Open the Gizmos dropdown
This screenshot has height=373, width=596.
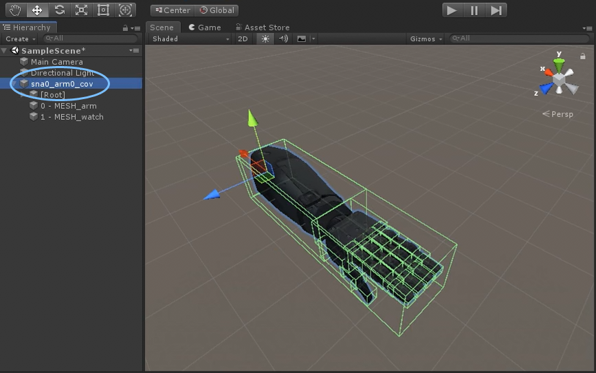[x=426, y=39]
